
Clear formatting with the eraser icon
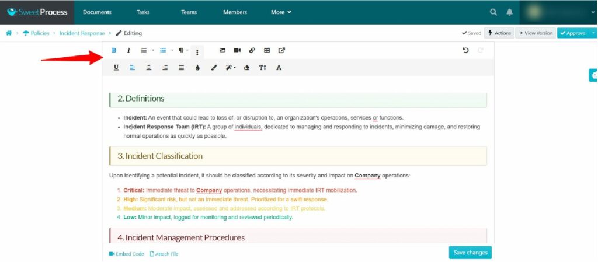tap(246, 68)
